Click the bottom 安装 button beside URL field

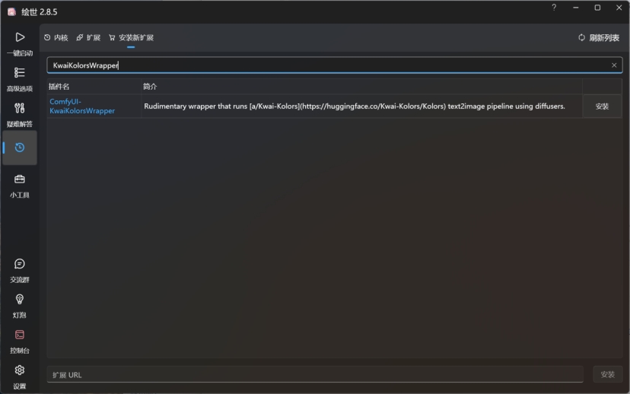pyautogui.click(x=607, y=374)
